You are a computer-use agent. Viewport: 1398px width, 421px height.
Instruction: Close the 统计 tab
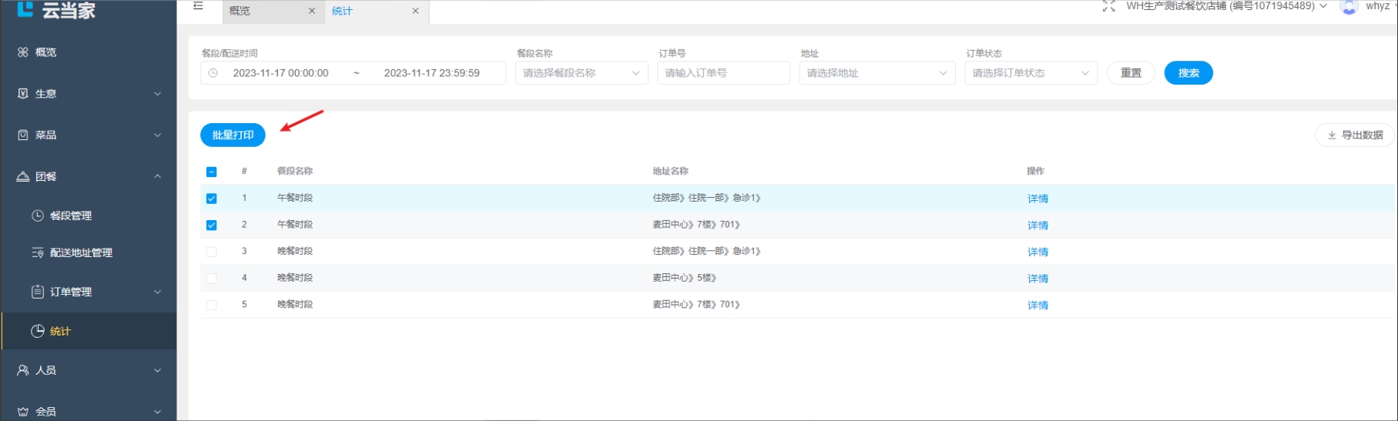coord(415,11)
